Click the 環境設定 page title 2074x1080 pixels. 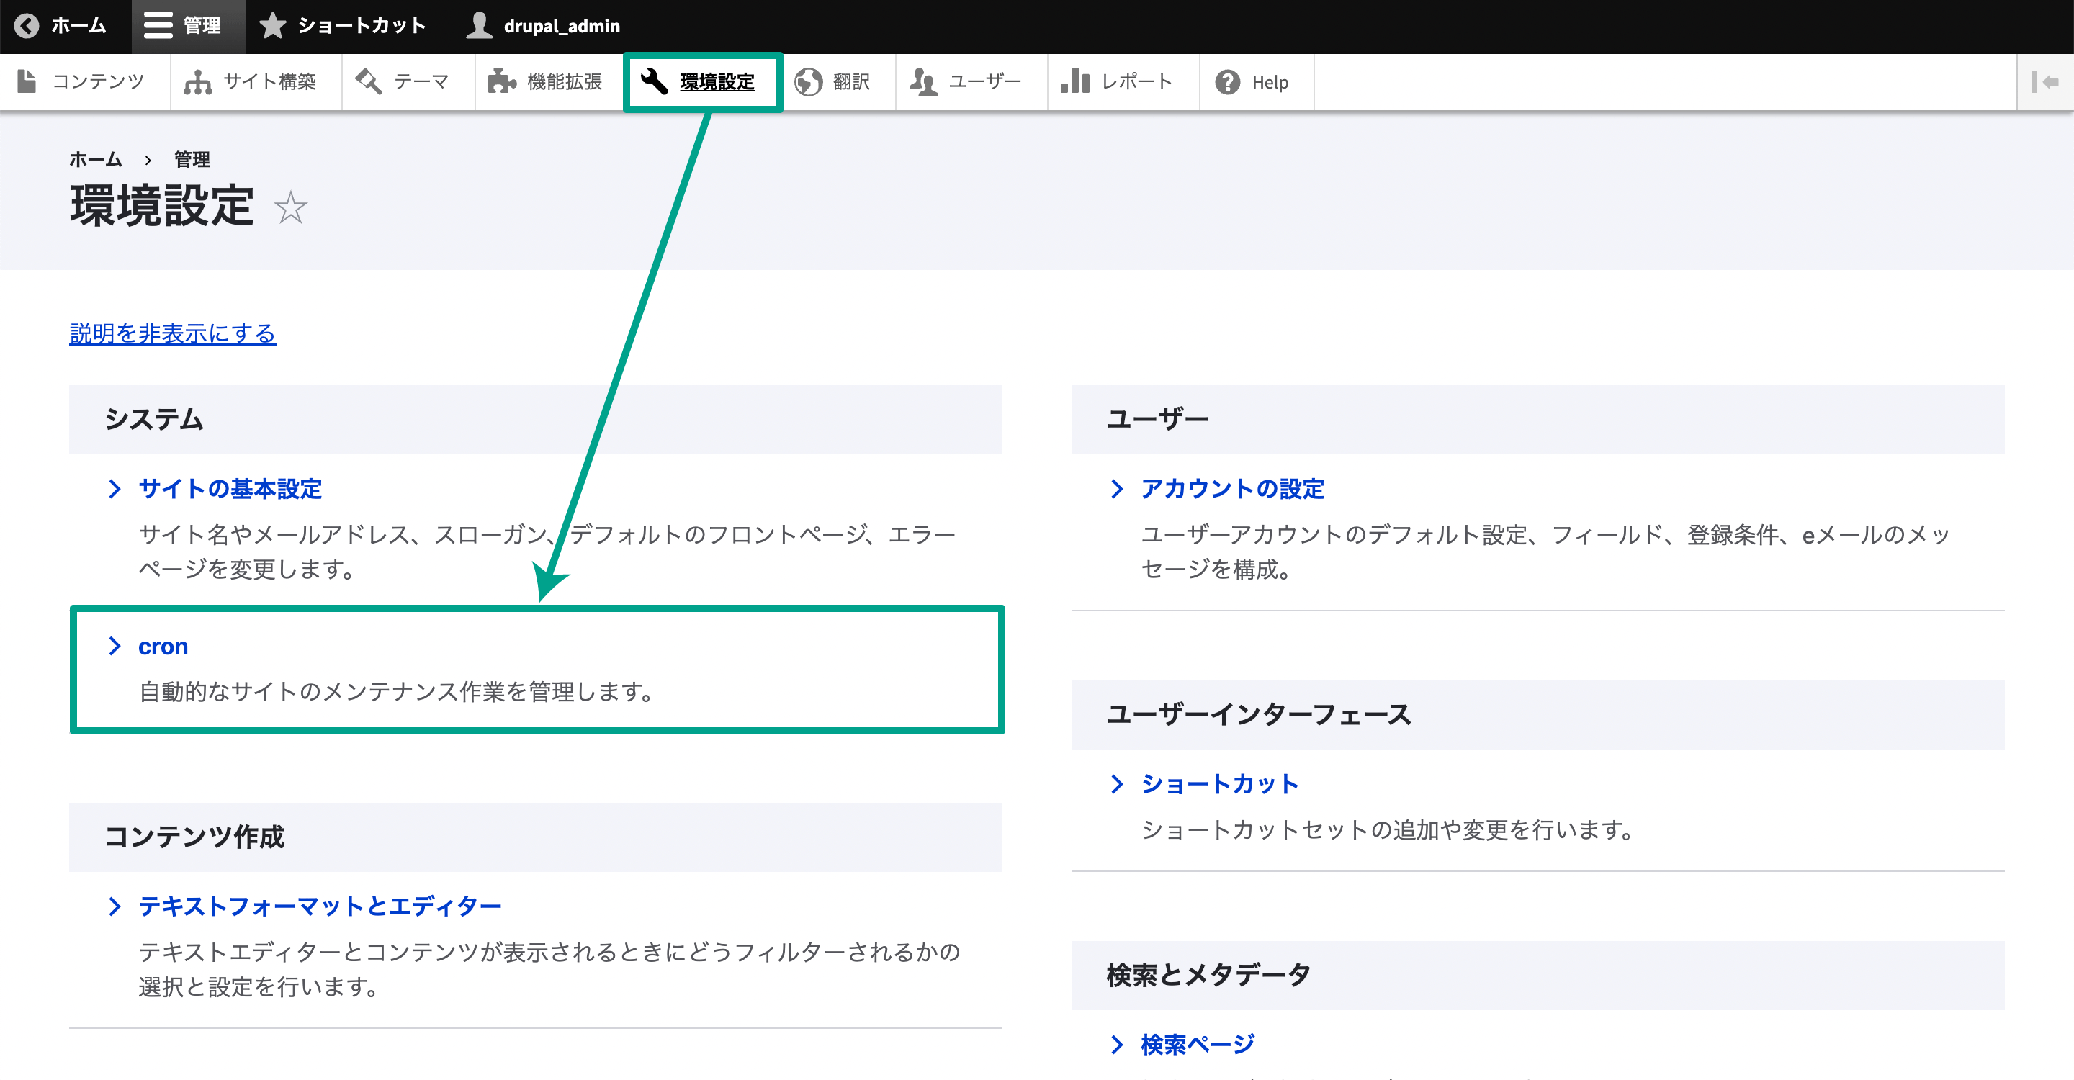point(162,206)
